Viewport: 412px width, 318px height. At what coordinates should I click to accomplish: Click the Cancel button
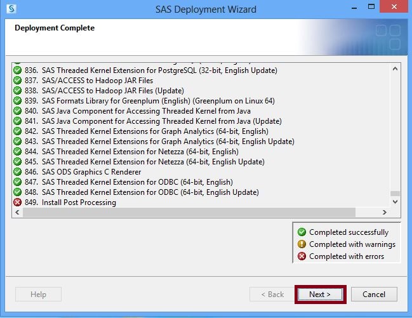coord(374,295)
